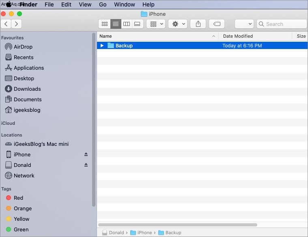Image resolution: width=308 pixels, height=237 pixels.
Task: Expand the Backup folder disclosure triangle
Action: (x=102, y=46)
